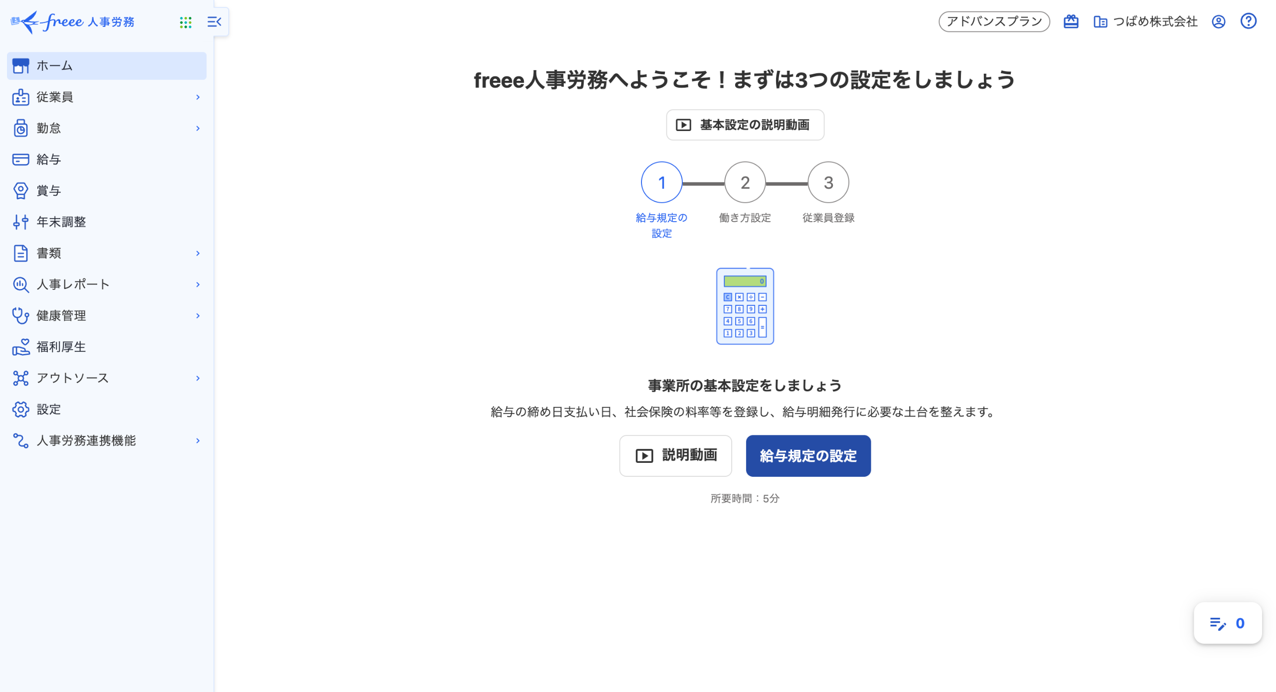Select step 3 従業員登録 circle
1276x692 pixels.
828,182
